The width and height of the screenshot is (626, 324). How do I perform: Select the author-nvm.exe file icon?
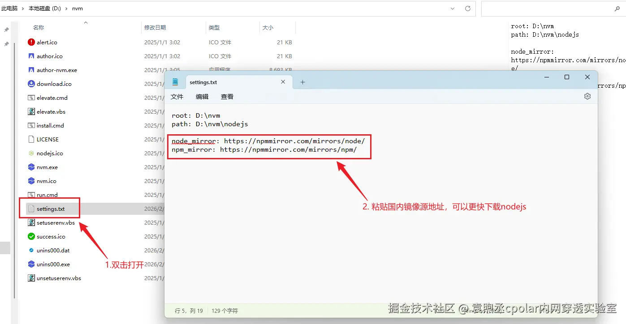tap(31, 70)
